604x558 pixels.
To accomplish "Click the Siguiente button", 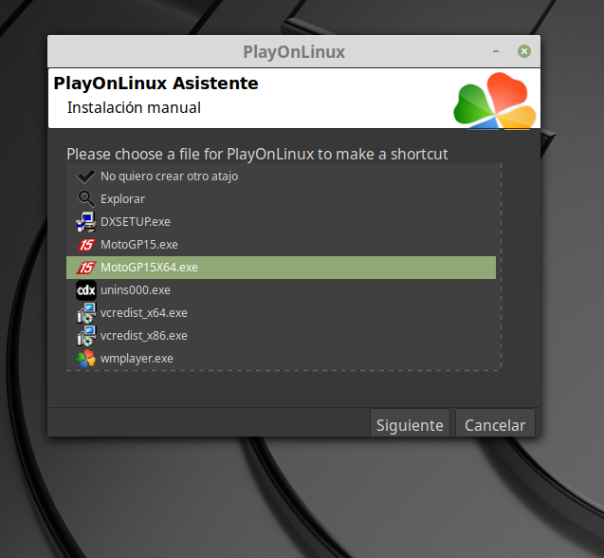I will tap(410, 423).
